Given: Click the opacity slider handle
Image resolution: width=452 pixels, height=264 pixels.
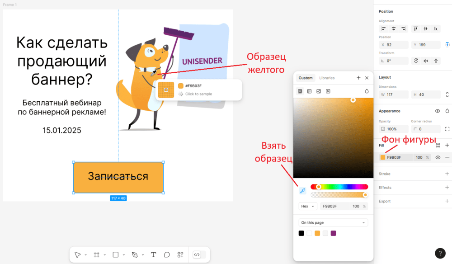Looking at the screenshot, I should coord(365,195).
